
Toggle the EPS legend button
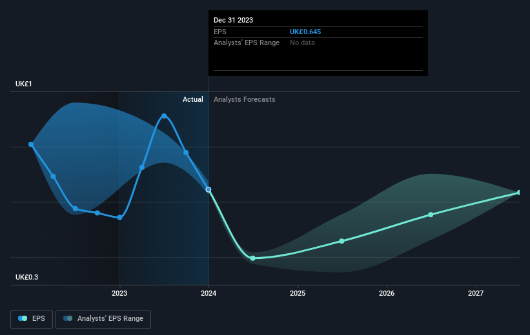(32, 319)
